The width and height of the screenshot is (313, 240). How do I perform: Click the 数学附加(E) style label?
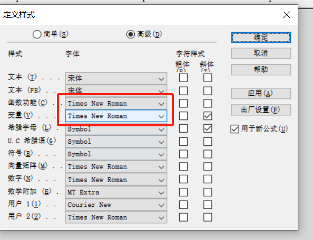30,192
